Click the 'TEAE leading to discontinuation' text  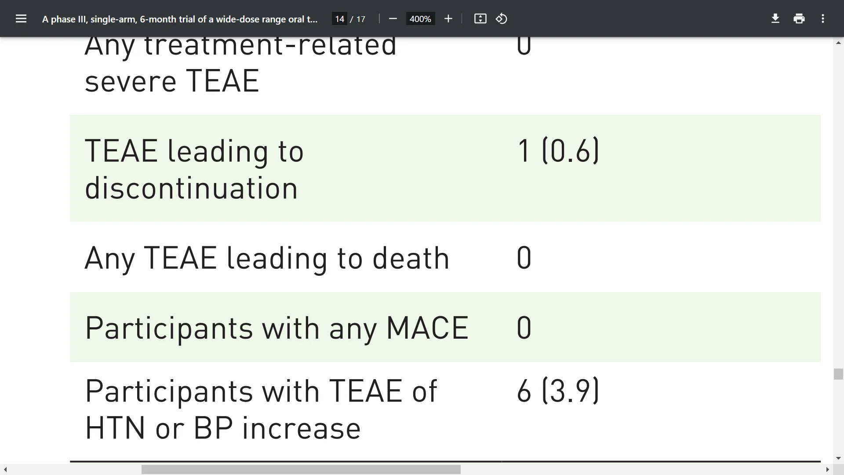pos(194,169)
